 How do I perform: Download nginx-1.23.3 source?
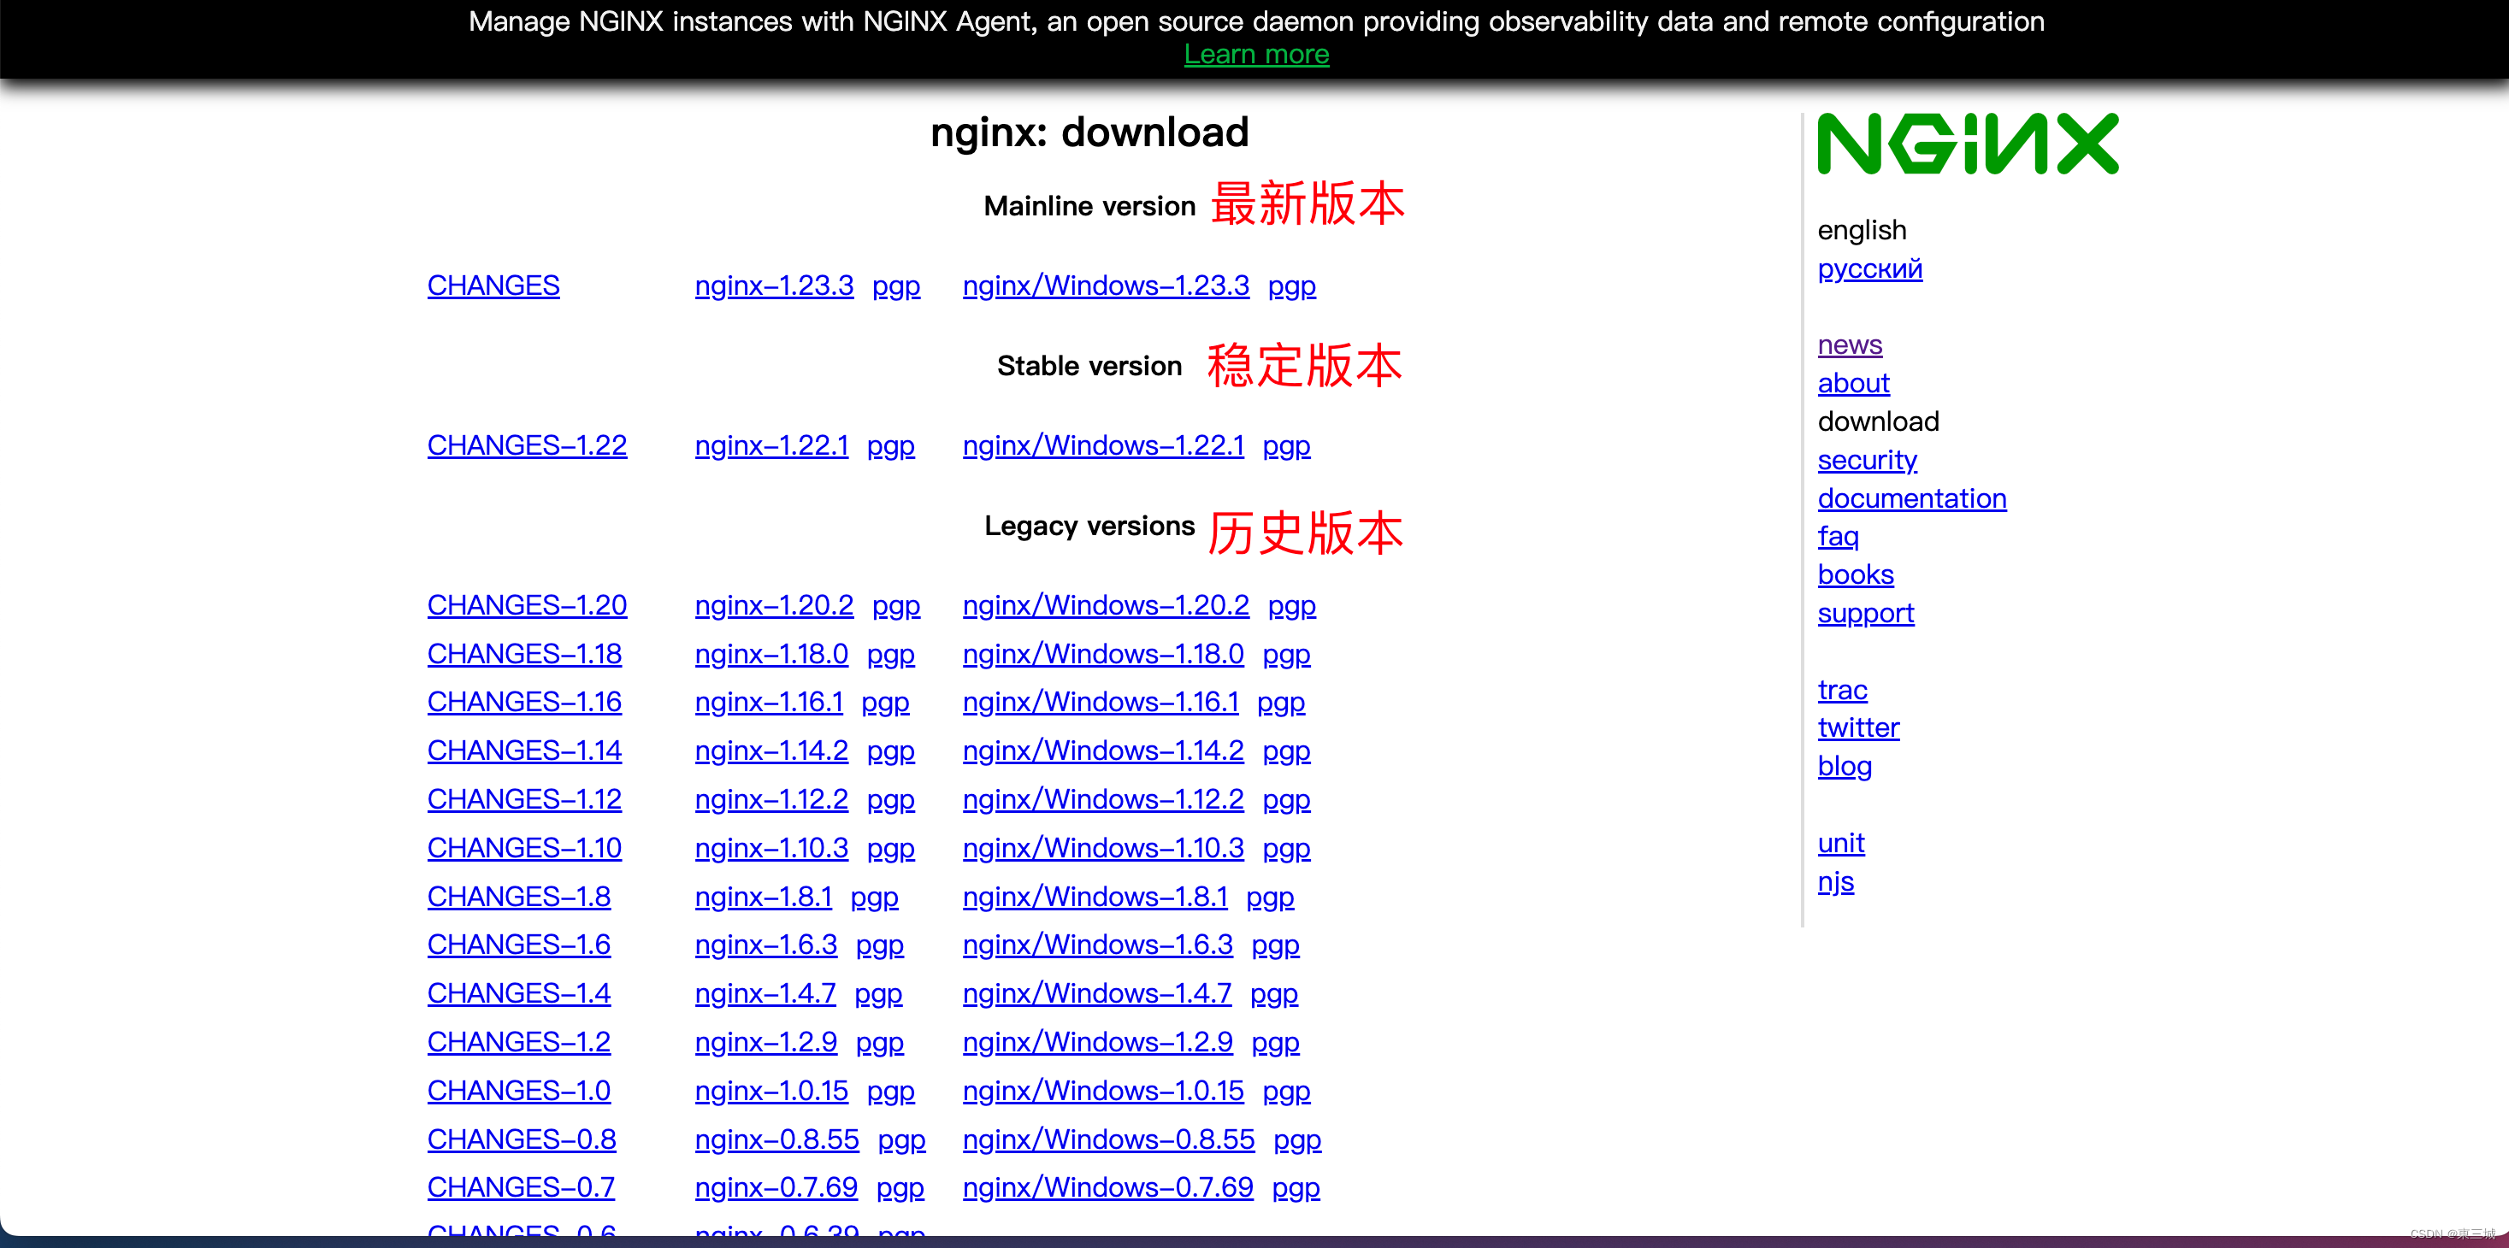[773, 286]
